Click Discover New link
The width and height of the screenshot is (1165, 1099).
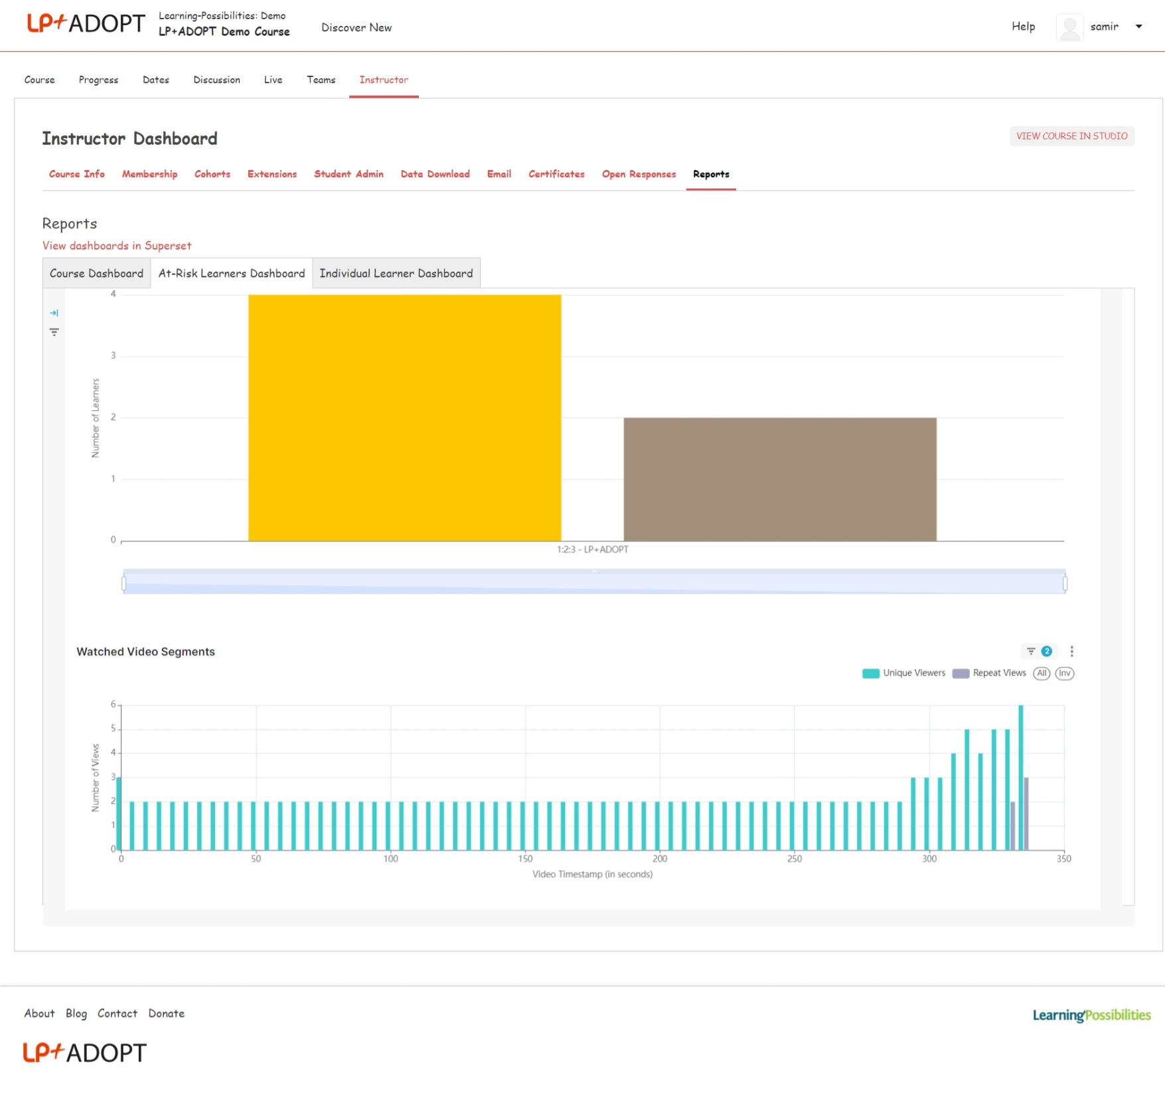[x=356, y=27]
